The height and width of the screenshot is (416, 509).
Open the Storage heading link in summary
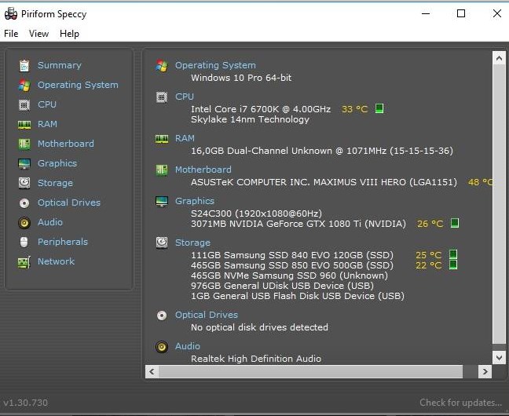[x=192, y=243]
